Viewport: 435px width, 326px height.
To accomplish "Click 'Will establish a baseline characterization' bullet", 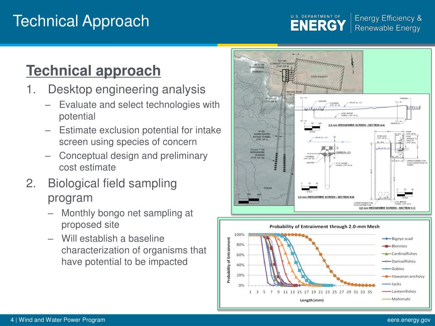I will pos(134,250).
